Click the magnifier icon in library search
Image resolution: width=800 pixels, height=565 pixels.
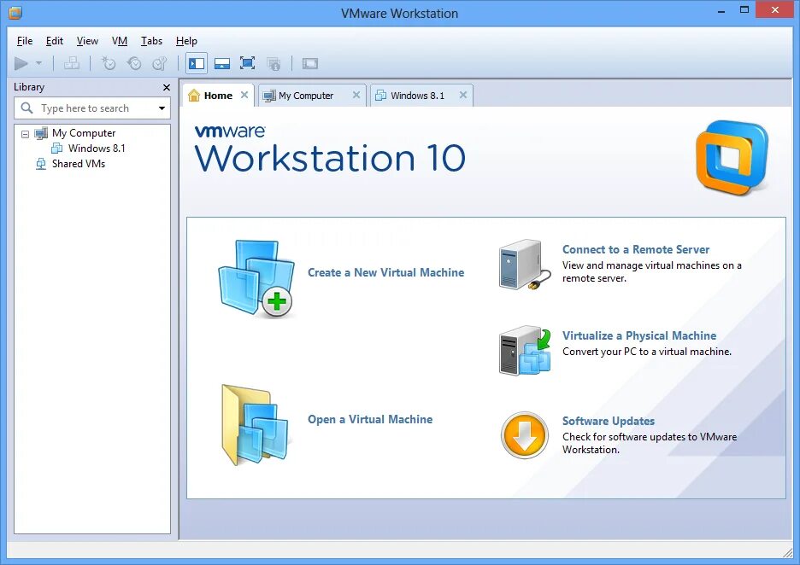pos(26,108)
